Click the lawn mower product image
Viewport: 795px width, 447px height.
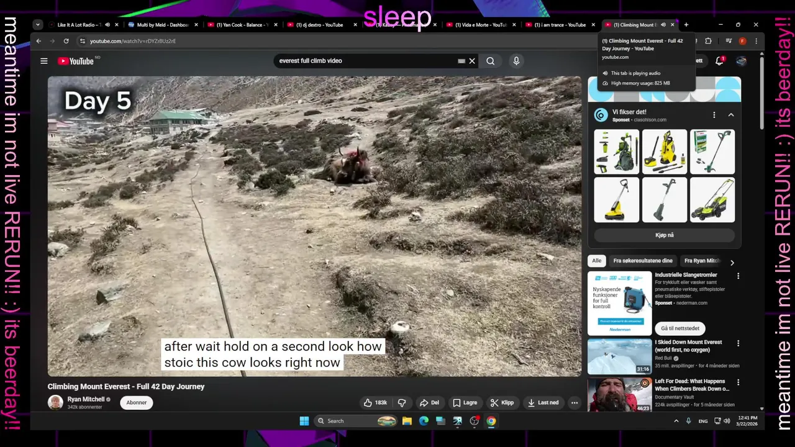click(x=712, y=200)
